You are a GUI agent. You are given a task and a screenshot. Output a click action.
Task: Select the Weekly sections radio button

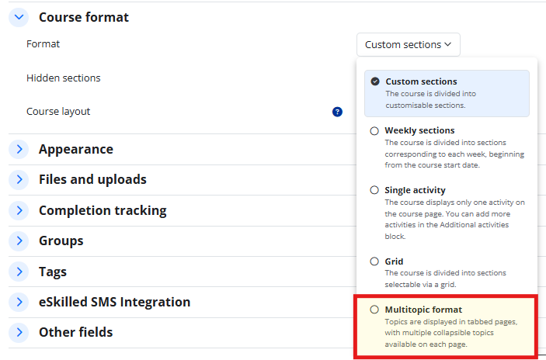coord(374,131)
